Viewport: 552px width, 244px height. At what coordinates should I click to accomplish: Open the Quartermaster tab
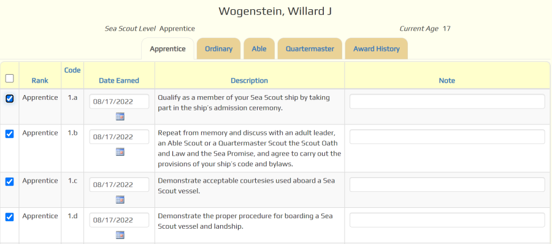[x=310, y=48]
